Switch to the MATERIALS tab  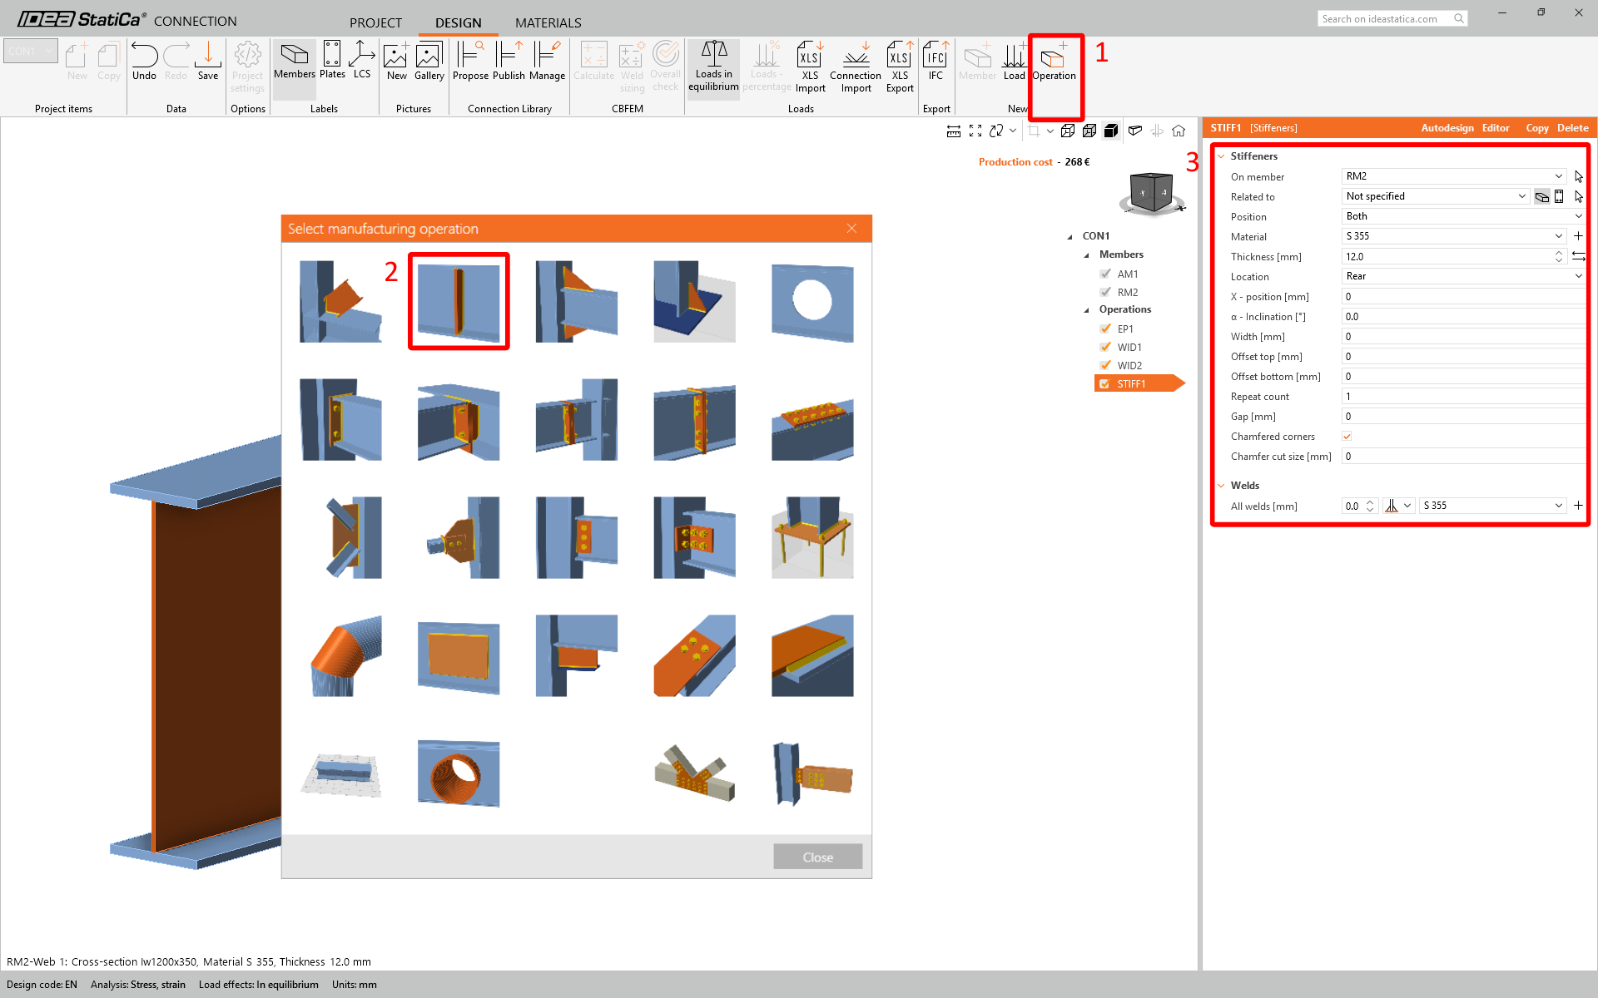(x=548, y=22)
